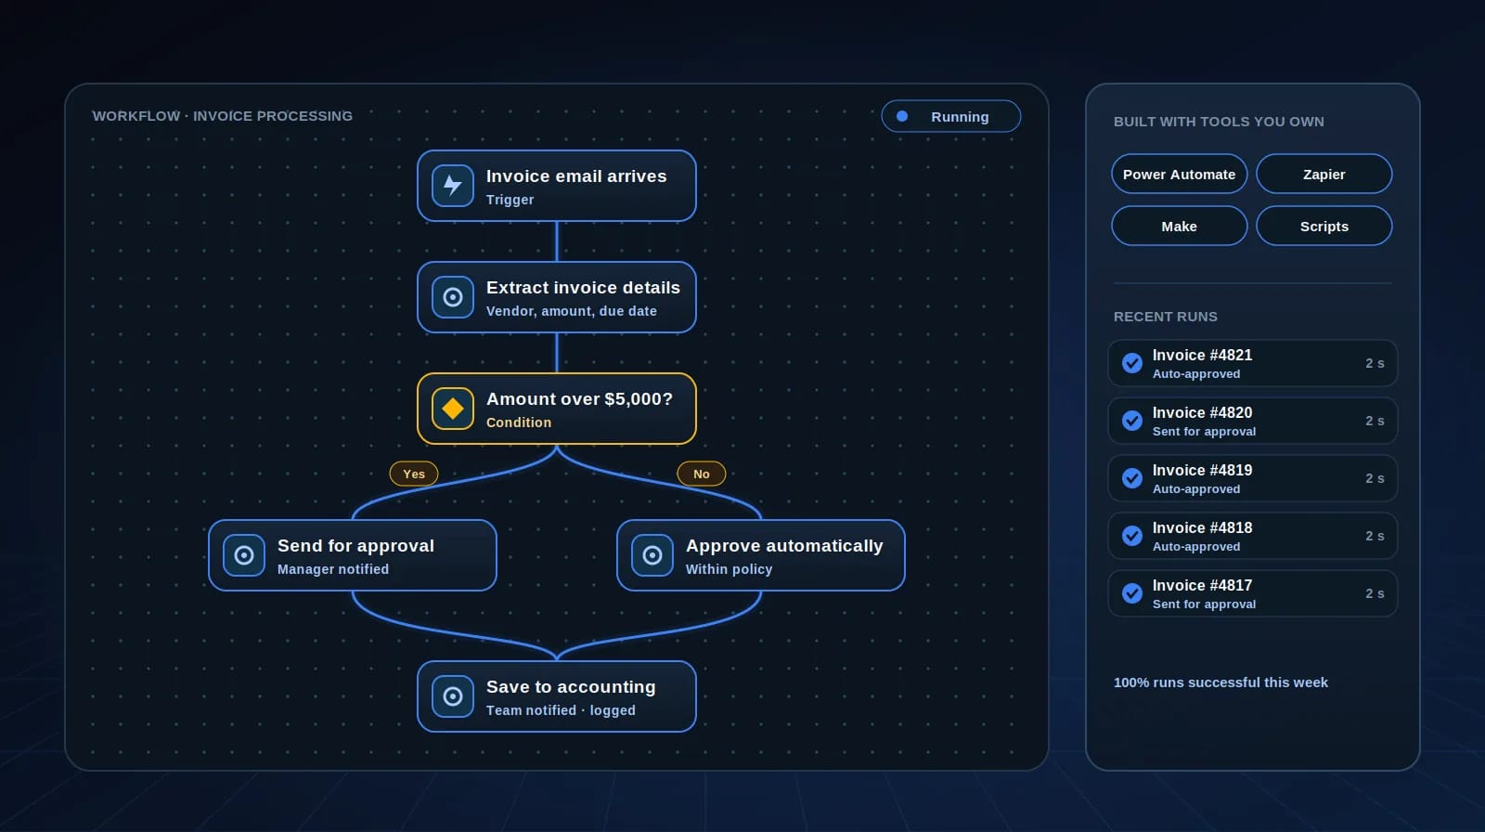Click the Vendor, amount, due date subtitle
1485x832 pixels.
(572, 311)
